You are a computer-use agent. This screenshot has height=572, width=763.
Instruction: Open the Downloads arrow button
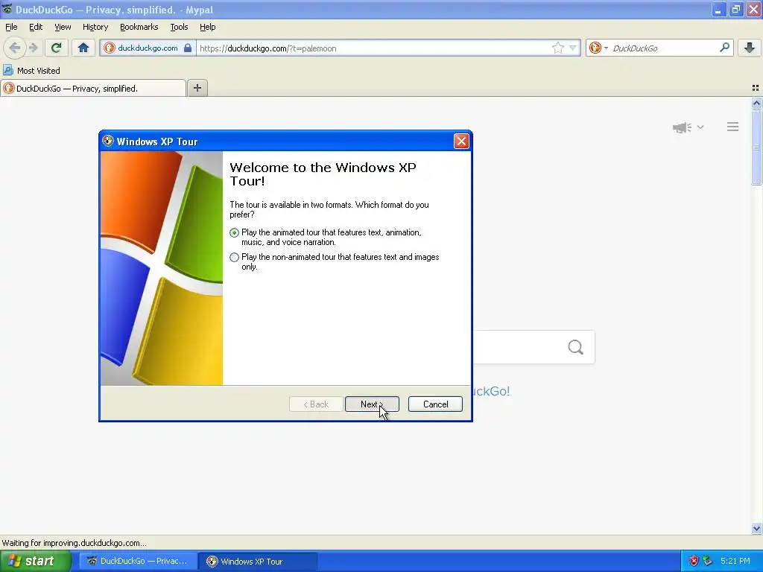pyautogui.click(x=750, y=48)
